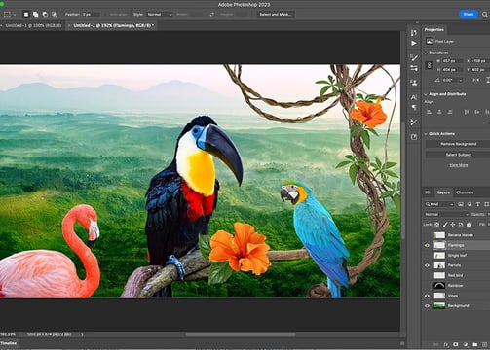Open the Brush Settings icon in the dock
The image size is (490, 350).
[414, 68]
